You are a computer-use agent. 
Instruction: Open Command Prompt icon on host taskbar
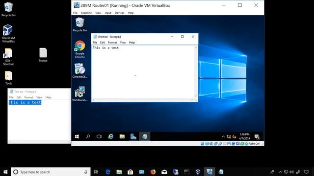(187, 172)
